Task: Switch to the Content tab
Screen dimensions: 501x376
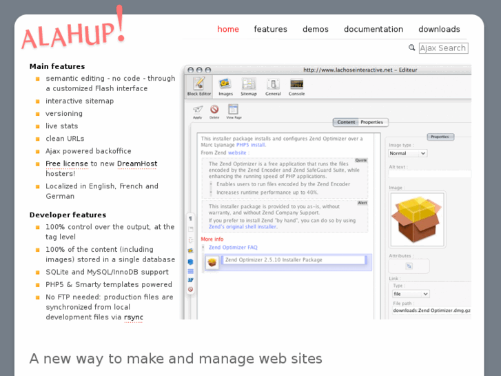Action: pyautogui.click(x=346, y=122)
